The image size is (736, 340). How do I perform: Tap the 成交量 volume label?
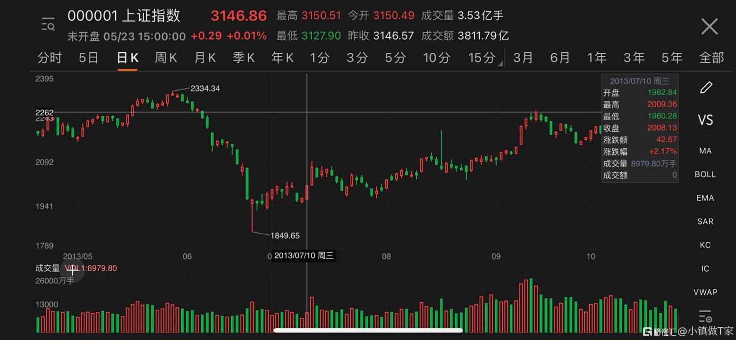[x=48, y=268]
